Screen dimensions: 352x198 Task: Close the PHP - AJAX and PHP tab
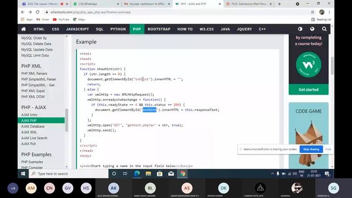click(220, 4)
